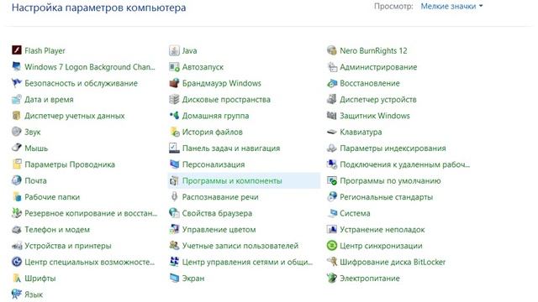Click the Язык language icon
538x302 pixels.
17,294
